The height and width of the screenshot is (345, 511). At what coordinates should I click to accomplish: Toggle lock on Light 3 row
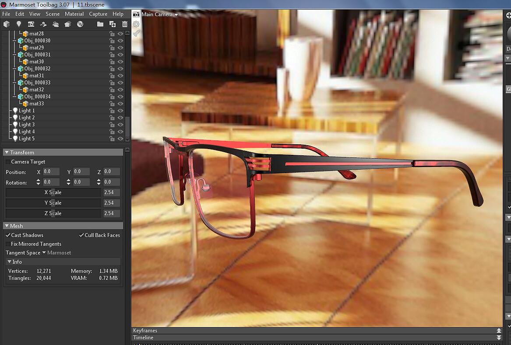(112, 125)
